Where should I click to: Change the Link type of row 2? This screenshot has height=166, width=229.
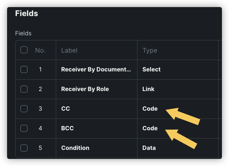(x=178, y=89)
